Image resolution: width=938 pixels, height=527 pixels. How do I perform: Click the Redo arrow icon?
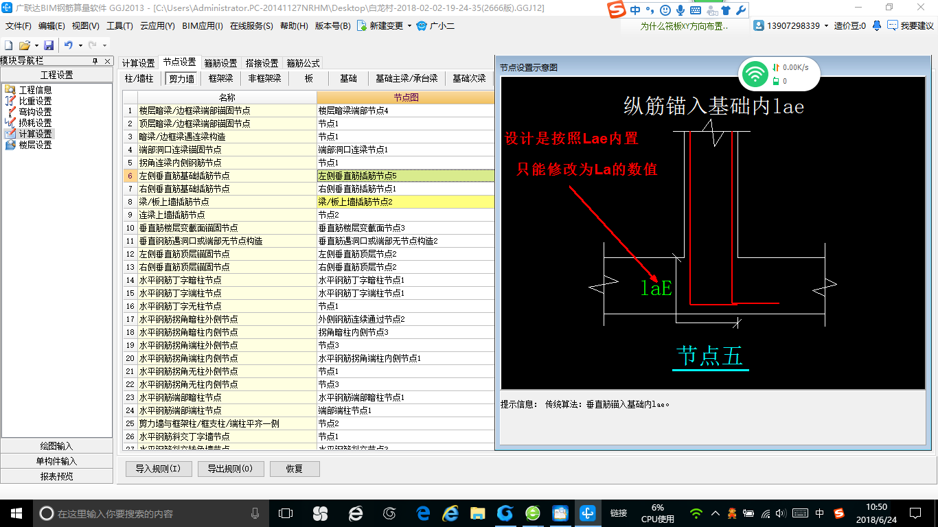point(92,45)
